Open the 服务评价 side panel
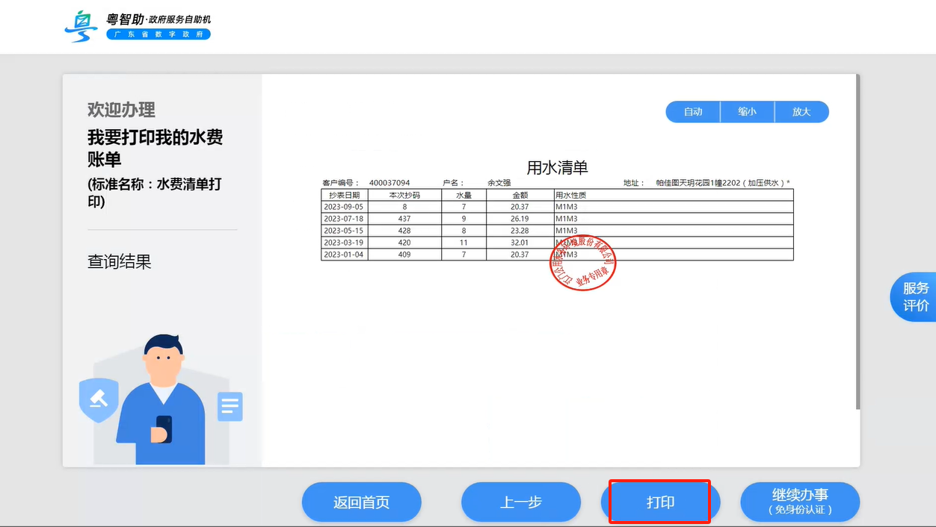Image resolution: width=936 pixels, height=527 pixels. pos(917,296)
